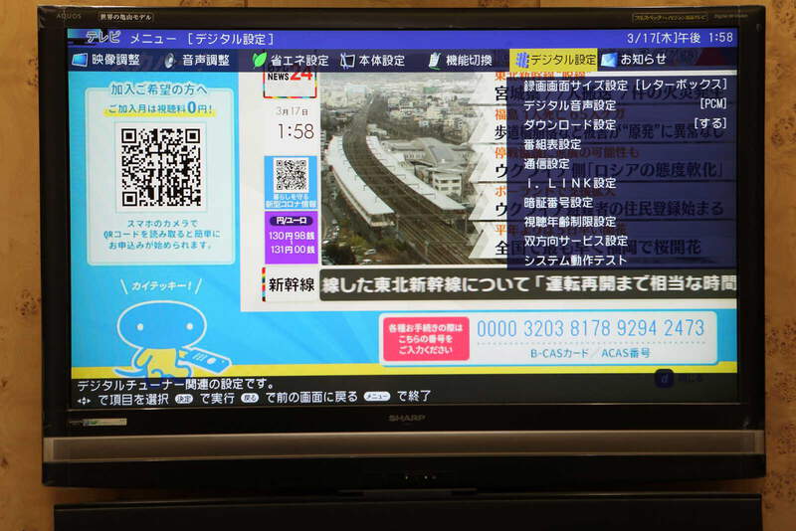Image resolution: width=796 pixels, height=531 pixels.
Task: Select the 音声調整 sound adjustment icon
Action: point(170,61)
